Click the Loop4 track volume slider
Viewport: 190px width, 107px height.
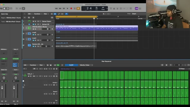[x=46, y=40]
